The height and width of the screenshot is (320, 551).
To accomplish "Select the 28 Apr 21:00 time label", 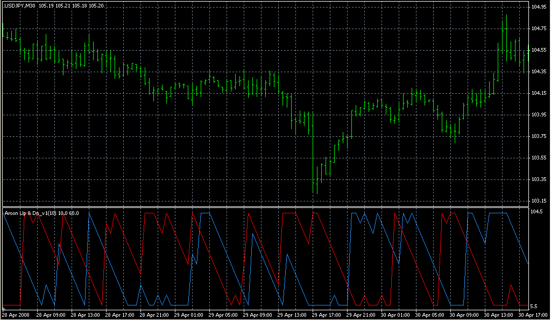I will [154, 315].
